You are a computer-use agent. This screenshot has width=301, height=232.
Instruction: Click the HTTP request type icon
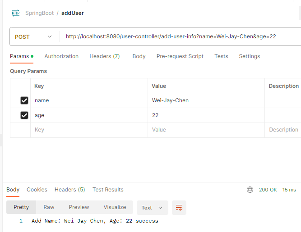point(16,13)
